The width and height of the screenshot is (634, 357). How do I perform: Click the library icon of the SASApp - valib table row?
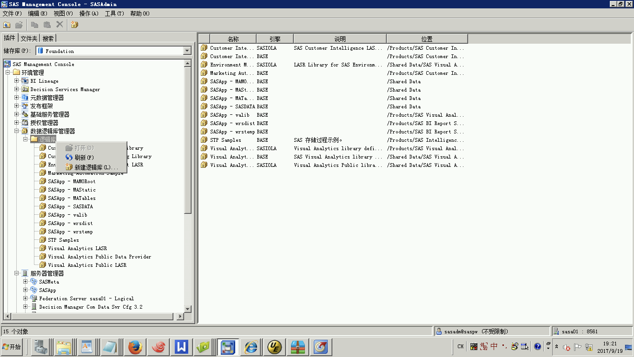(x=204, y=115)
